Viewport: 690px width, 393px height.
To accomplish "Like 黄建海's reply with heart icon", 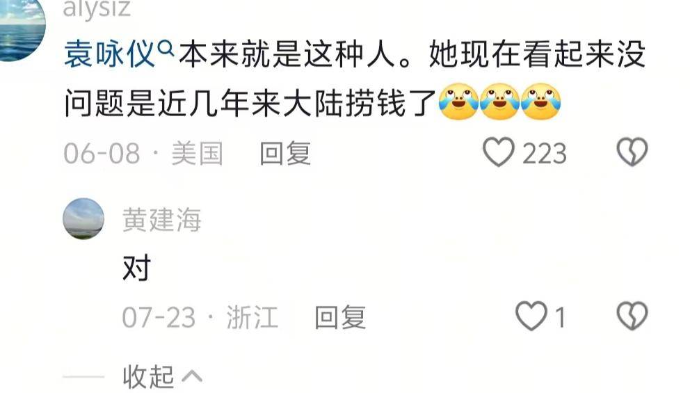I will [x=531, y=316].
